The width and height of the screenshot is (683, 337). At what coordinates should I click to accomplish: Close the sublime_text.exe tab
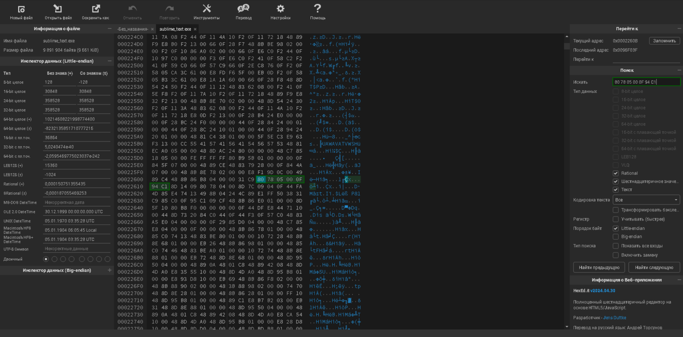click(195, 29)
